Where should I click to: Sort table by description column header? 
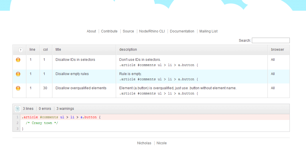[192, 50]
